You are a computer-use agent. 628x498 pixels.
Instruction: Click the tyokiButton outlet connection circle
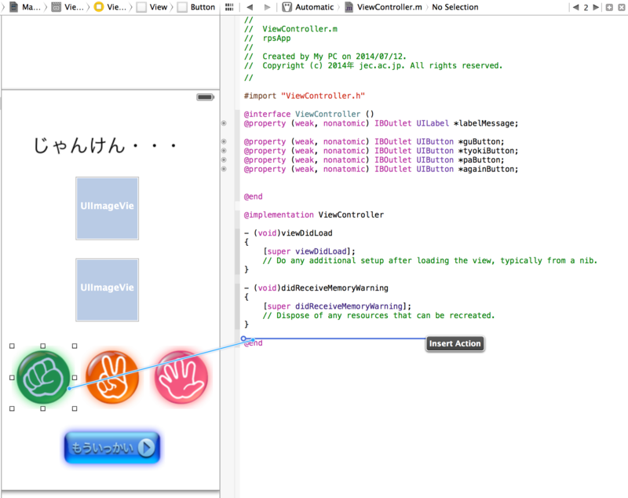tap(224, 151)
